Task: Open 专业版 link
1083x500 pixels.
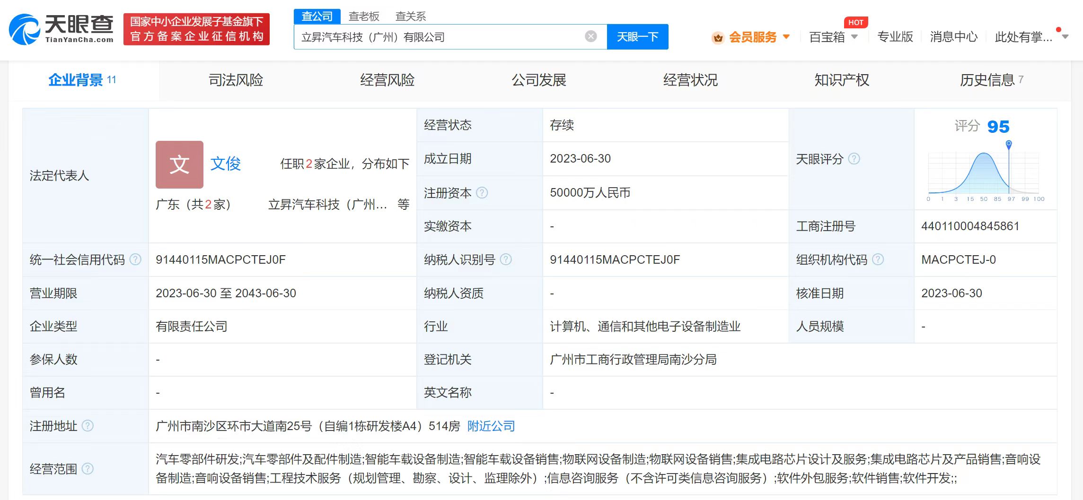Action: (x=895, y=36)
